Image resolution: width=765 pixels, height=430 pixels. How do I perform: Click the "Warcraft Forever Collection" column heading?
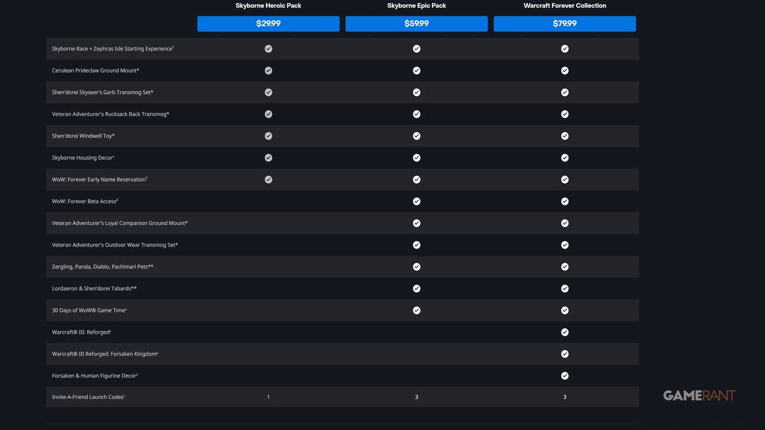565,6
